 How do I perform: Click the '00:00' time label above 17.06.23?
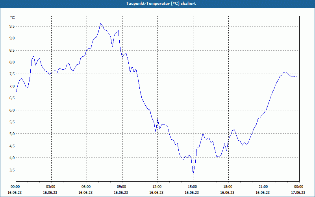coord(298,187)
